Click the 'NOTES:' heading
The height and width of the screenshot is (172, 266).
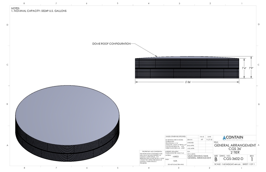pos(15,8)
